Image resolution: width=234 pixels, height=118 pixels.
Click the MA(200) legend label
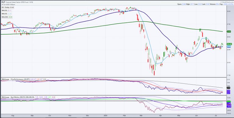pyautogui.click(x=5, y=17)
